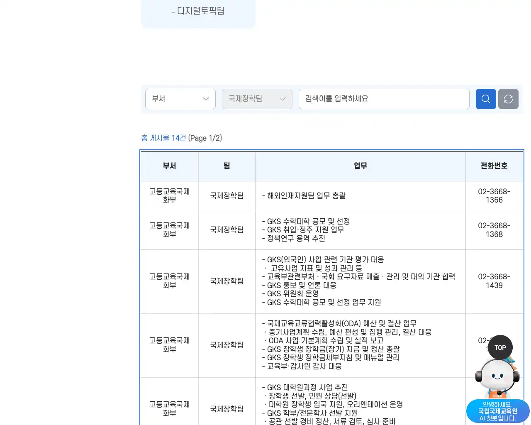Open the AI chatbot robot icon
The height and width of the screenshot is (425, 531).
click(x=497, y=379)
